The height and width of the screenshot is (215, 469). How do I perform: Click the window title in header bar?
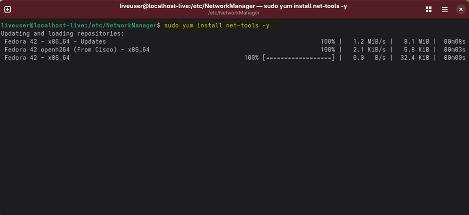[x=233, y=6]
